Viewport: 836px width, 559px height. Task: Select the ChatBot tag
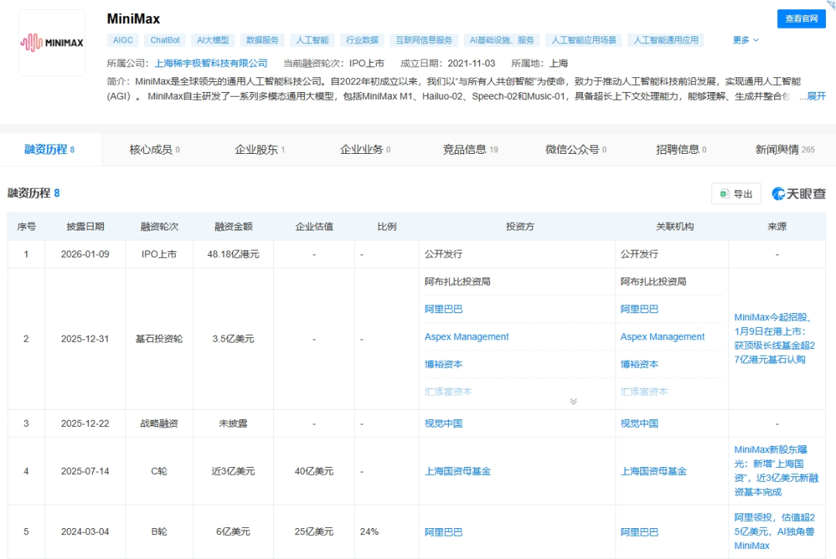pyautogui.click(x=165, y=40)
